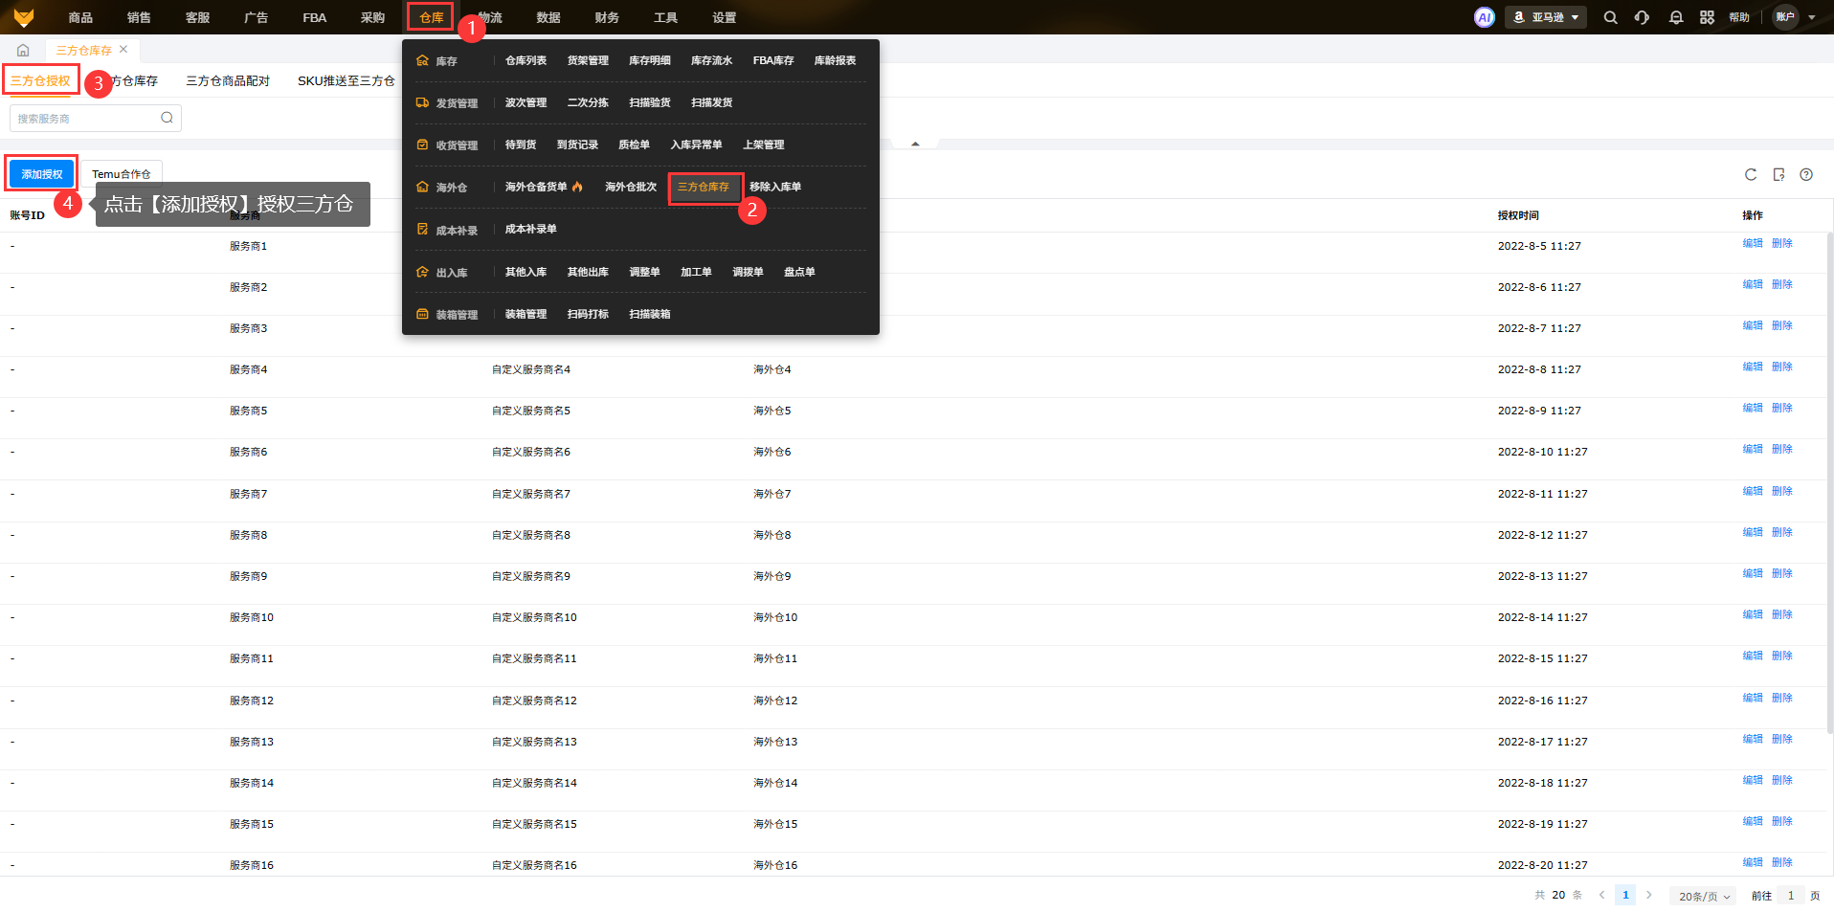
Task: Click page number 1 in pagination
Action: tap(1625, 895)
